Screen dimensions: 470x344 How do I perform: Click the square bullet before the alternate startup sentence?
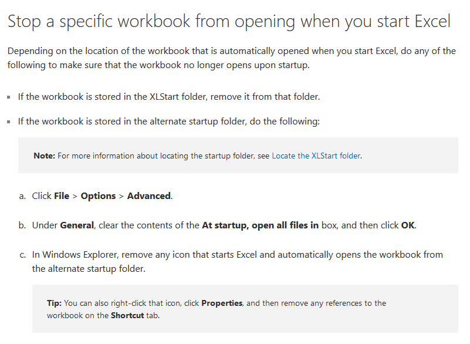click(9, 122)
